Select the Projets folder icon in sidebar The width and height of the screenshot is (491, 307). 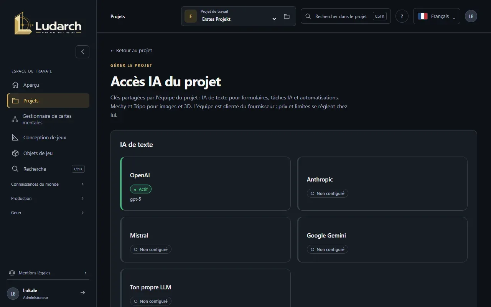tap(15, 101)
